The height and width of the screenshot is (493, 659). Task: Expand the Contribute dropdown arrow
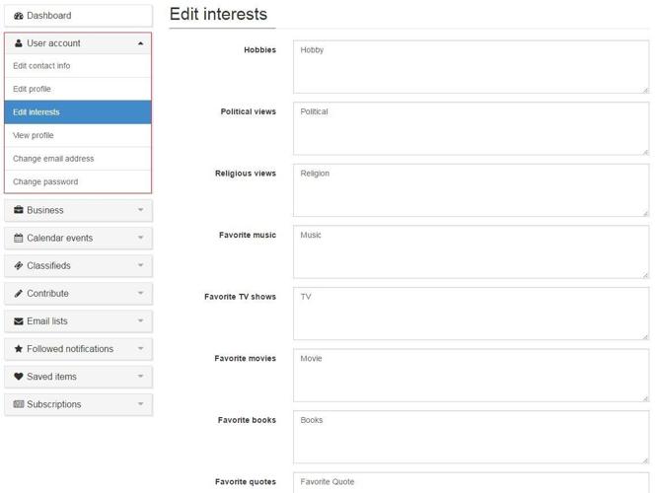click(x=140, y=293)
